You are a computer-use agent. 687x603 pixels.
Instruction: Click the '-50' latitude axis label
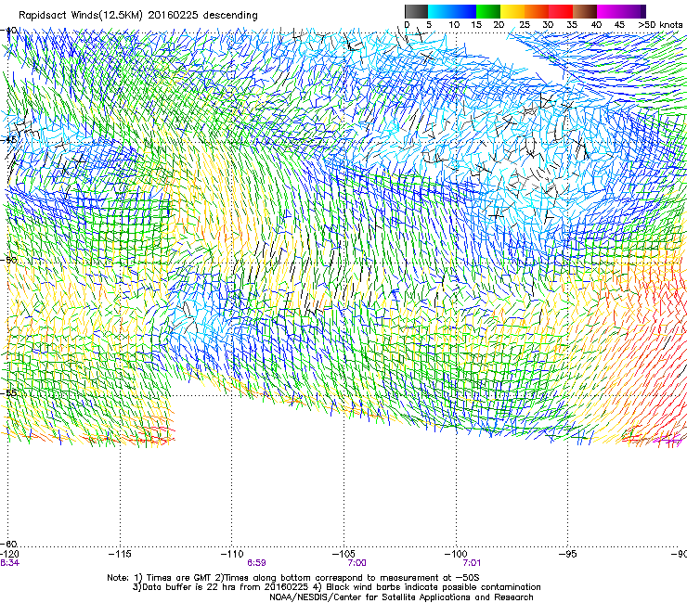10,260
